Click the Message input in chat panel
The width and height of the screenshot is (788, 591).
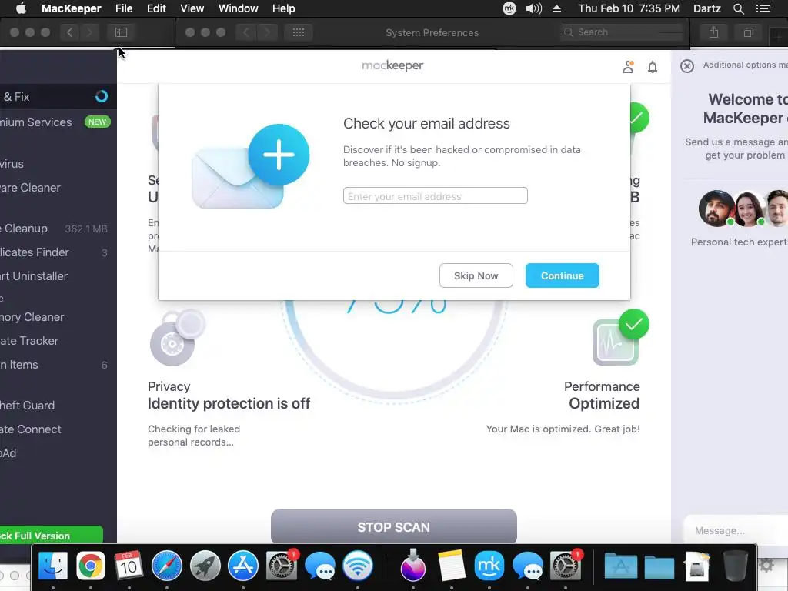click(736, 531)
